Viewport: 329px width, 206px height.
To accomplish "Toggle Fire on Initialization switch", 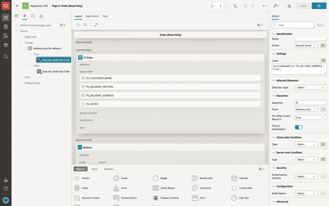I will pos(298,127).
